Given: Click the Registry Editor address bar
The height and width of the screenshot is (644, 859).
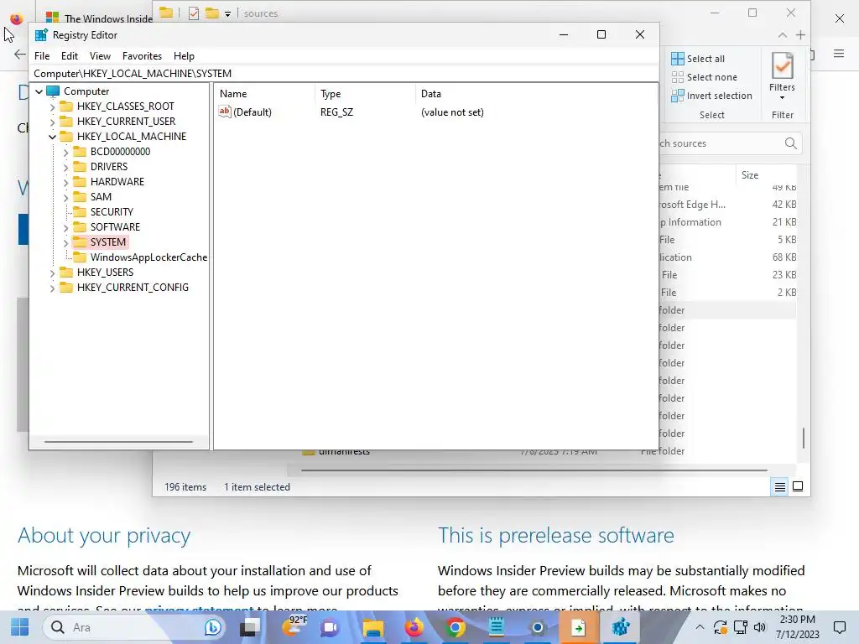Looking at the screenshot, I should 345,74.
